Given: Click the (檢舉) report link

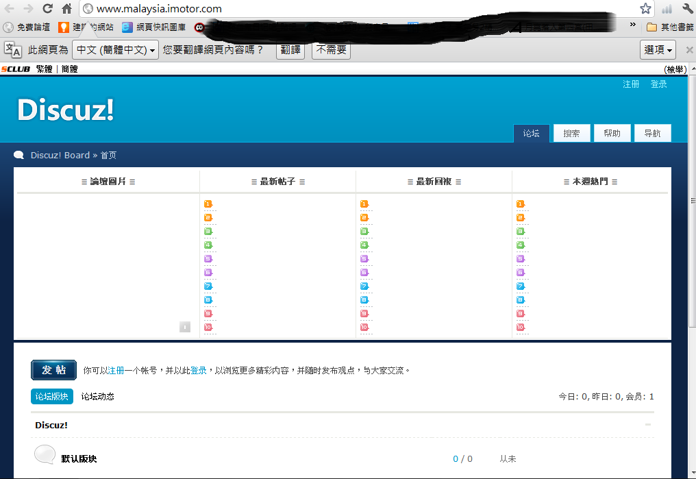Looking at the screenshot, I should [675, 69].
